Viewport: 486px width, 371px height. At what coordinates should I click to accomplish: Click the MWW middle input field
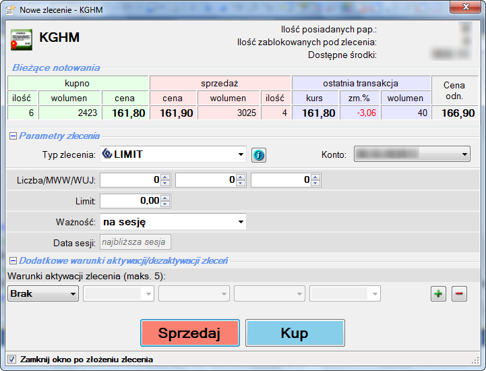206,180
